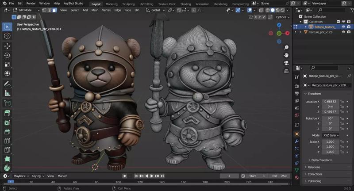Switch to the UV Editing workspace tab
The image size is (354, 191).
[x=146, y=4]
